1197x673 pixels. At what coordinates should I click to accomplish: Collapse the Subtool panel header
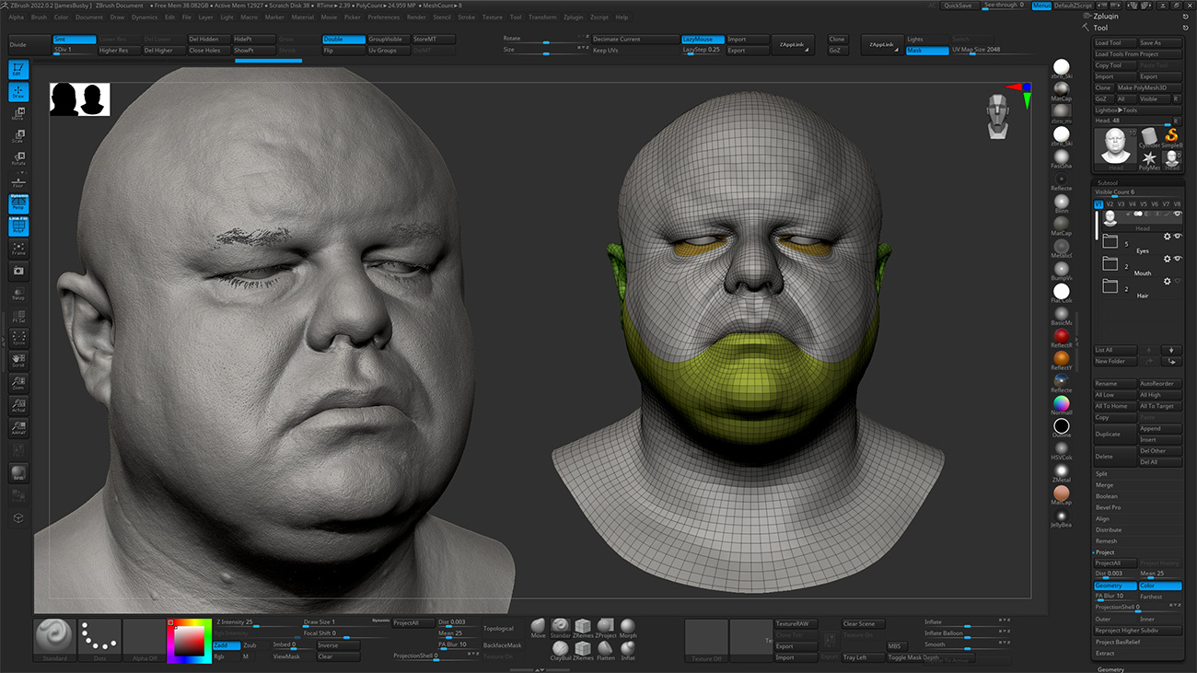[1108, 182]
